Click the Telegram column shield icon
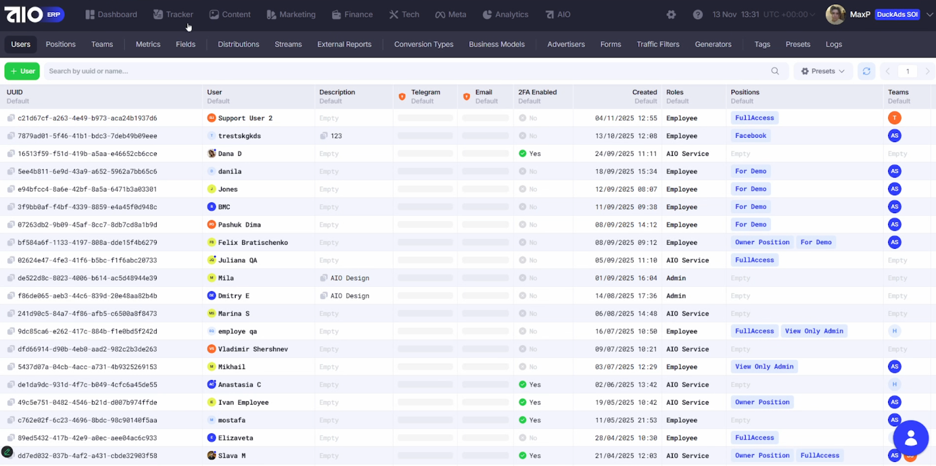The height and width of the screenshot is (466, 936). (402, 96)
